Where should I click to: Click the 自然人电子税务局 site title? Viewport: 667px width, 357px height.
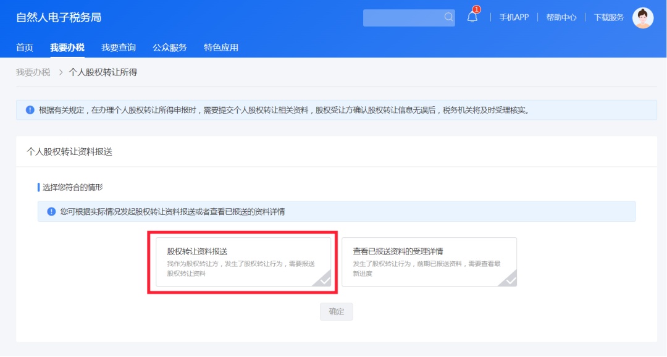59,17
